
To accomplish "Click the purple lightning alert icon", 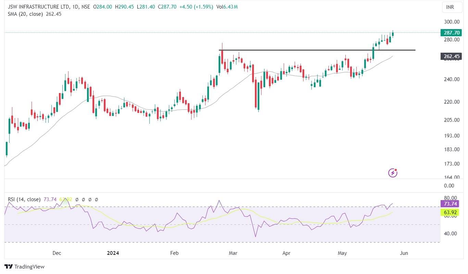I will click(393, 173).
